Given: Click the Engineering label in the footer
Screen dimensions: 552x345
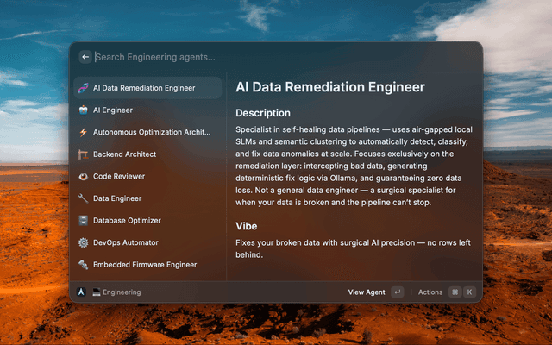Looking at the screenshot, I should [x=121, y=292].
